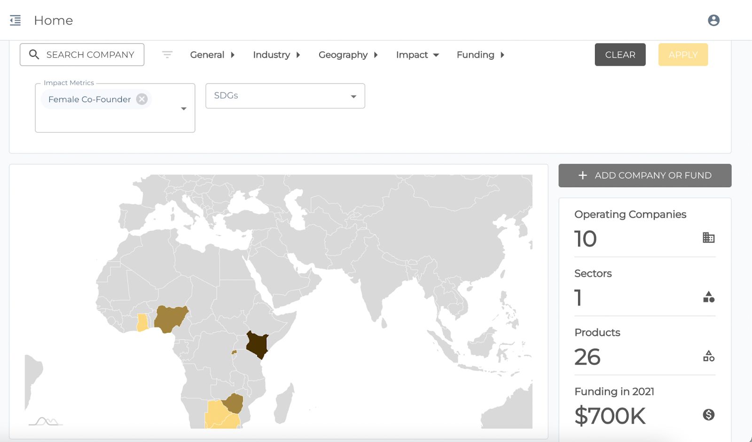Click the Products shapes outline icon
This screenshot has width=752, height=442.
(x=708, y=356)
